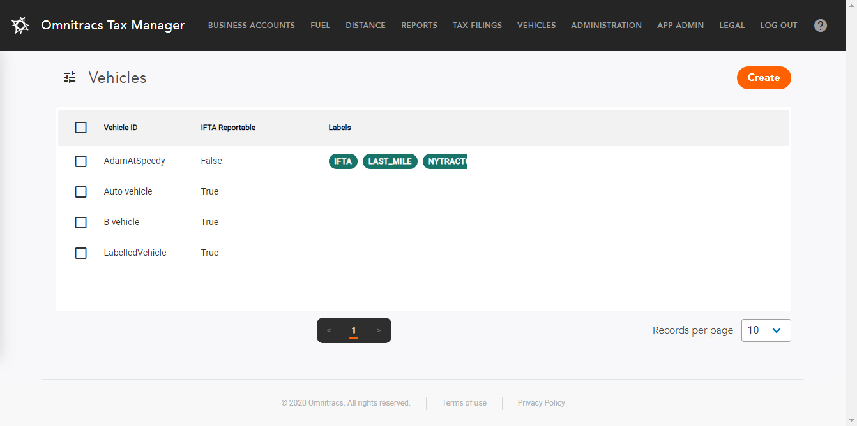Click the IFTA label tag
Screen dimensions: 857x426
coord(343,161)
